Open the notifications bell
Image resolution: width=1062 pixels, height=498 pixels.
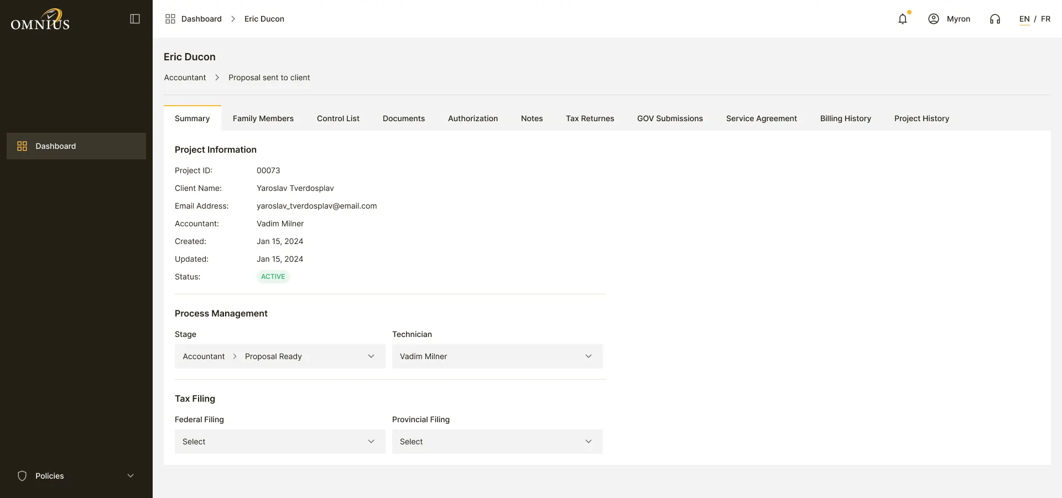point(903,19)
